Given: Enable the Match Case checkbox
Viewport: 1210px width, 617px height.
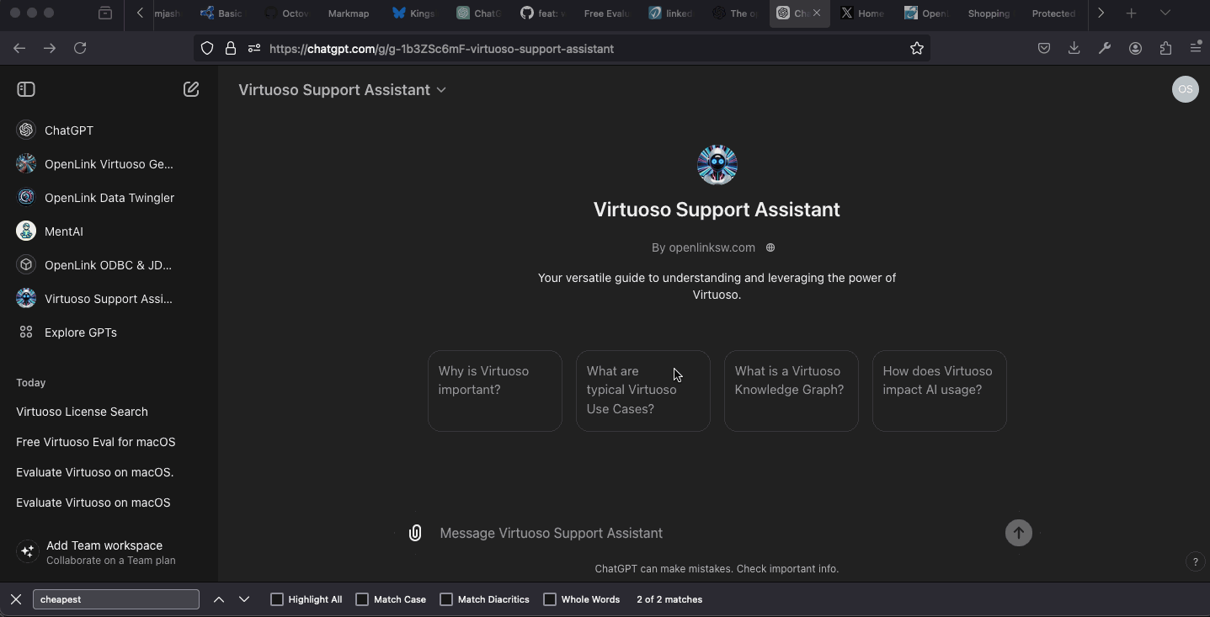Looking at the screenshot, I should 362,599.
